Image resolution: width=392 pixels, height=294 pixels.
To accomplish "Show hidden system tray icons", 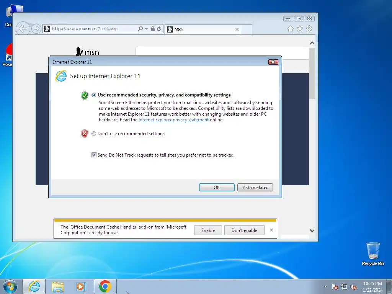I will [325, 287].
